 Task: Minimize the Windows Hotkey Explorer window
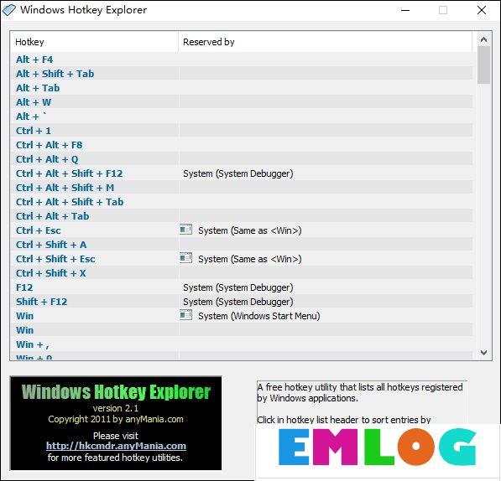click(x=405, y=10)
